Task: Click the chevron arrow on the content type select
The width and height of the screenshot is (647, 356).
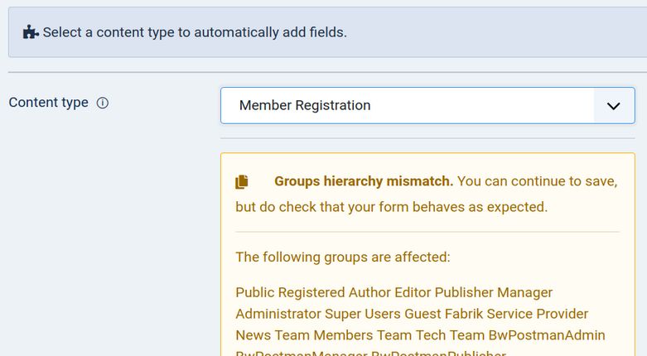Action: [614, 106]
